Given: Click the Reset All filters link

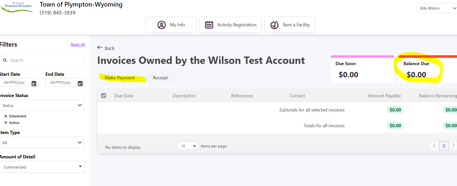Looking at the screenshot, I should point(78,45).
